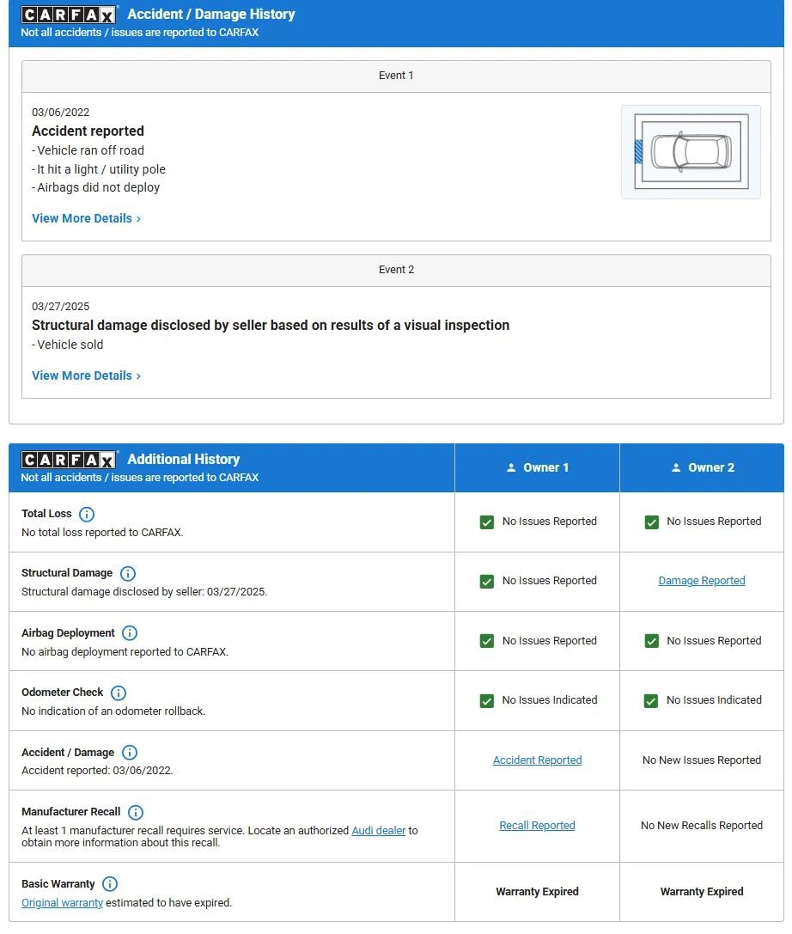Click the CARFAX logo in Accident History header
Viewport: 792px width, 934px height.
(x=69, y=15)
